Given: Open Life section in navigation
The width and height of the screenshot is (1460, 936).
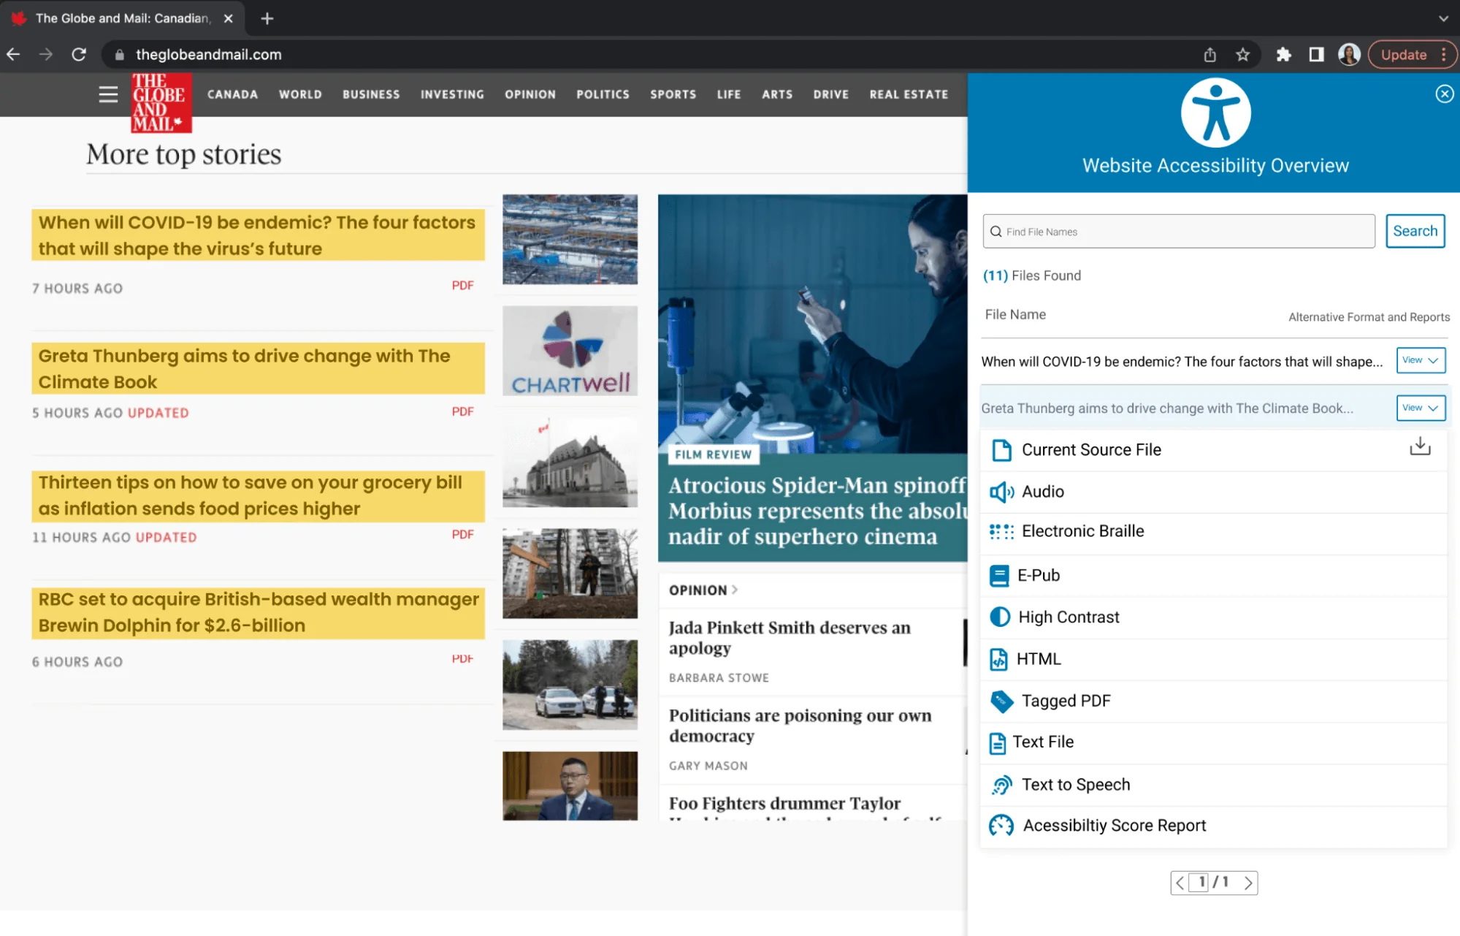Looking at the screenshot, I should [728, 94].
